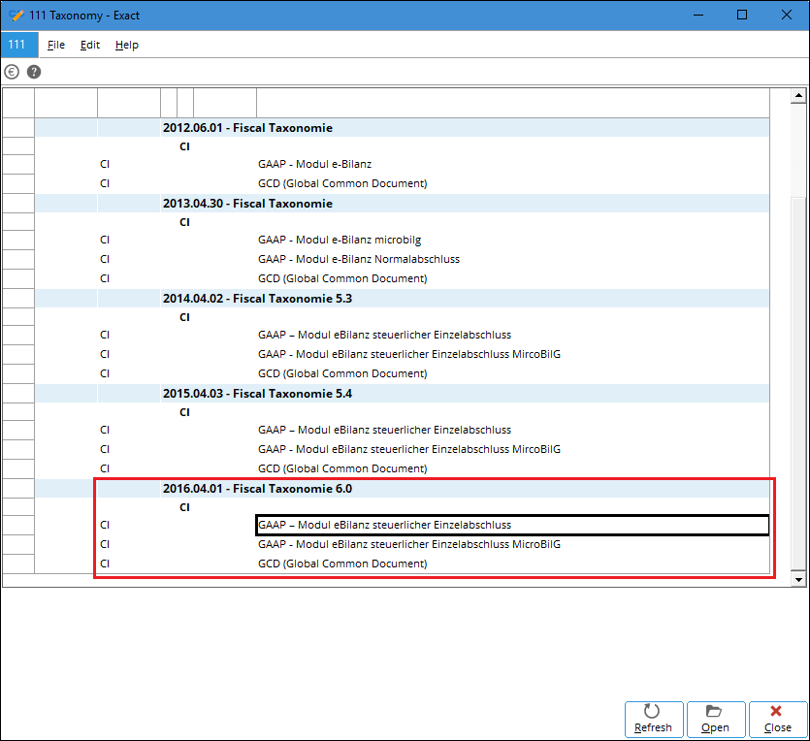Select 2016.04.01 - Fiscal Taxonomie 6.0 header
The width and height of the screenshot is (810, 741).
(402, 489)
